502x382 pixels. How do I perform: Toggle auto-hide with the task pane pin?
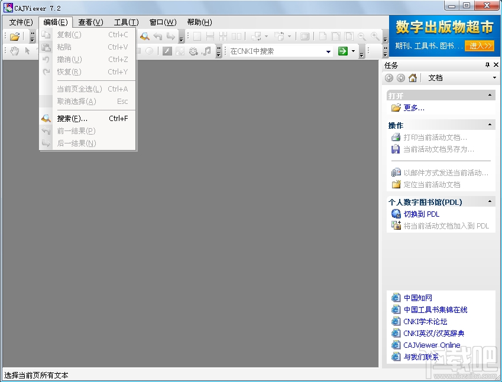coord(487,65)
